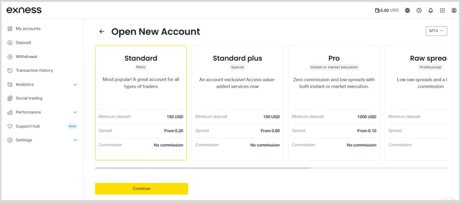
Task: Click the Exness logo
Action: [24, 10]
